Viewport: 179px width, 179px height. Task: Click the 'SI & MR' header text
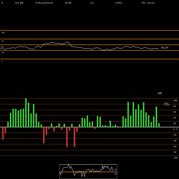19,3
